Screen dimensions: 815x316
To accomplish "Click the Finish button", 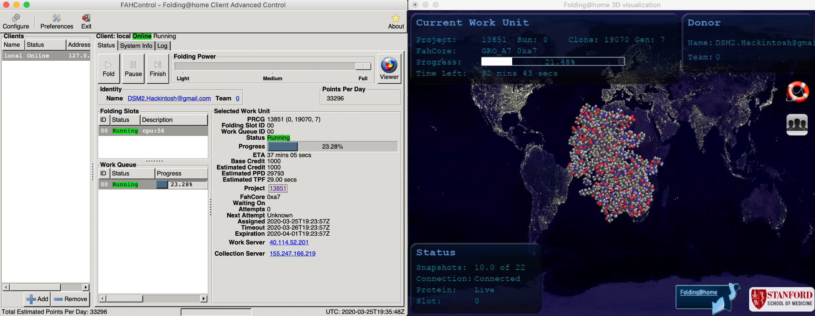I will 158,69.
